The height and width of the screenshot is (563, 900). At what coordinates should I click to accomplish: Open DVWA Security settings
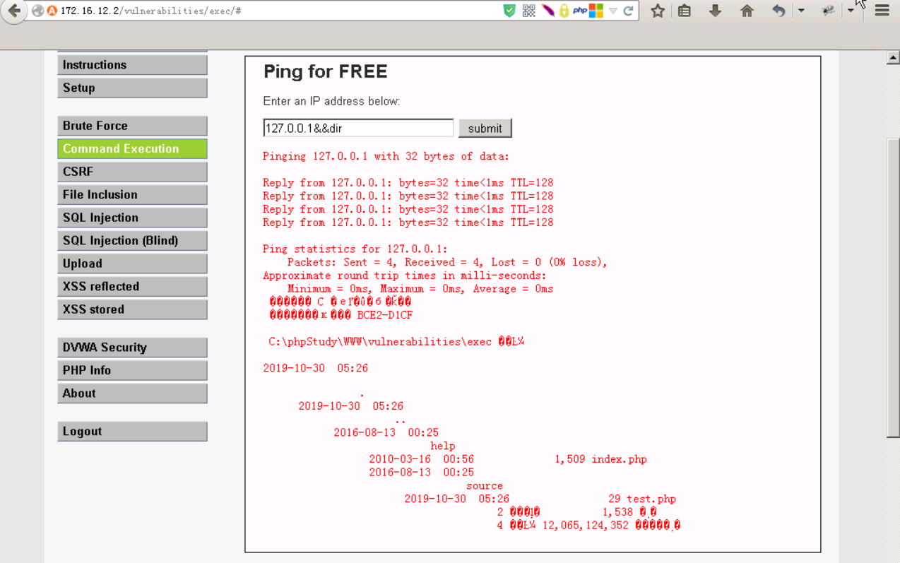[132, 348]
